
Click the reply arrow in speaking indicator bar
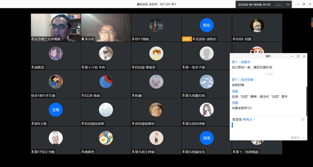(288, 5)
